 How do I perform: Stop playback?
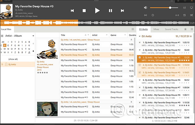(x=84, y=11)
